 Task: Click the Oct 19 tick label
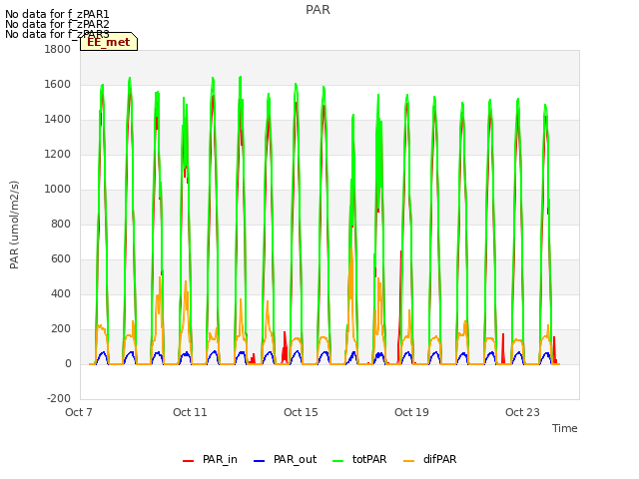pyautogui.click(x=411, y=412)
